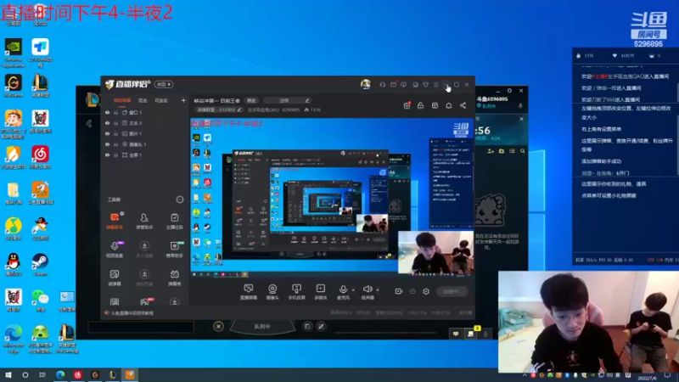The image size is (679, 382).
Task: Open the 房管助手 tool icon
Action: [x=144, y=220]
